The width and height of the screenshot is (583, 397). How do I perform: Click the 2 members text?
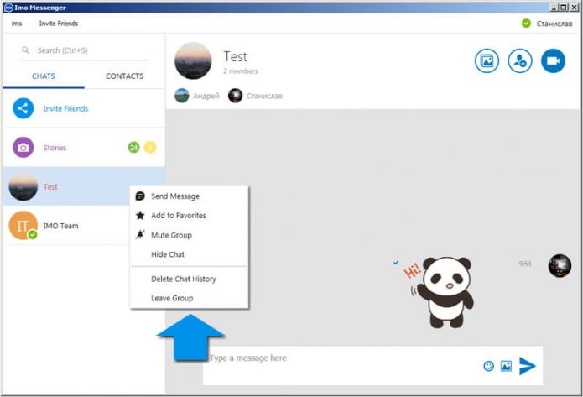(241, 71)
